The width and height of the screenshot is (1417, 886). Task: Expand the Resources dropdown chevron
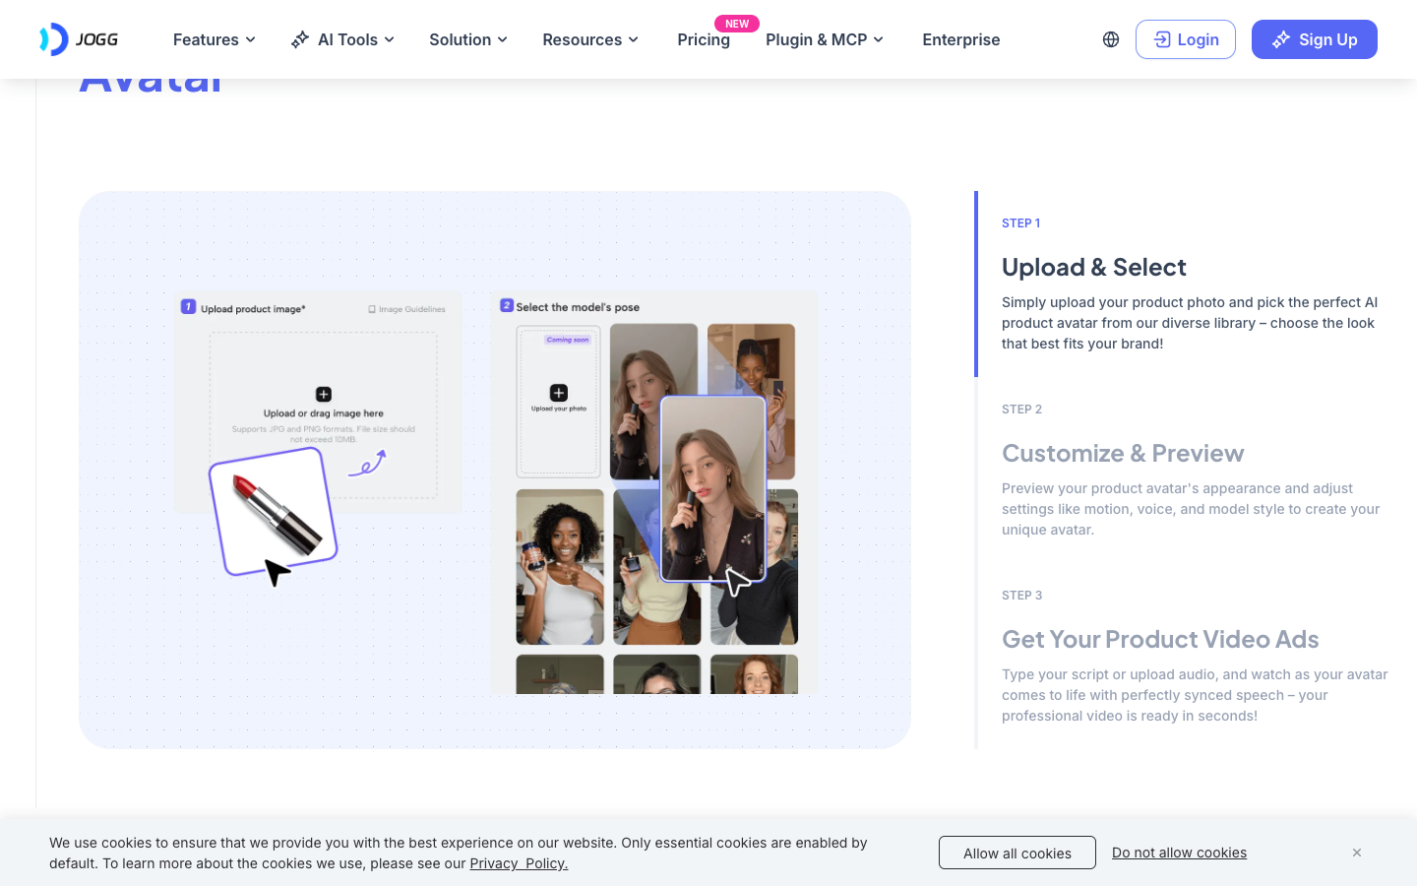pyautogui.click(x=634, y=39)
